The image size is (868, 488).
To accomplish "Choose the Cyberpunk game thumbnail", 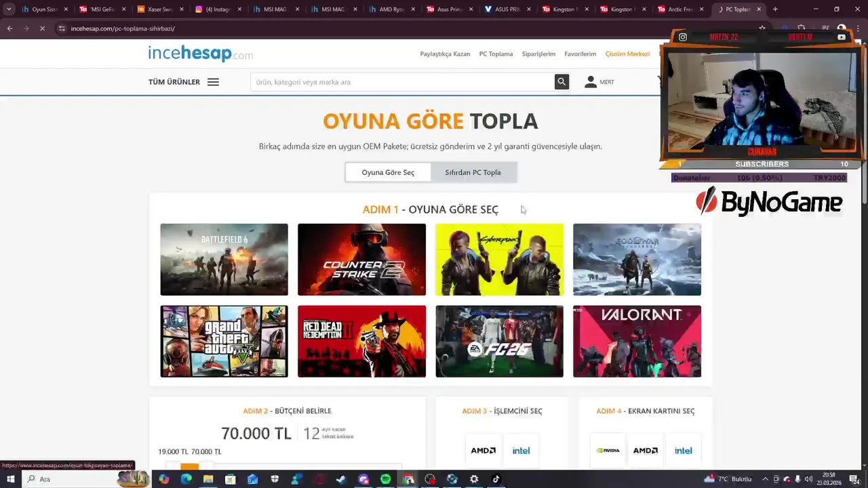I will click(499, 260).
